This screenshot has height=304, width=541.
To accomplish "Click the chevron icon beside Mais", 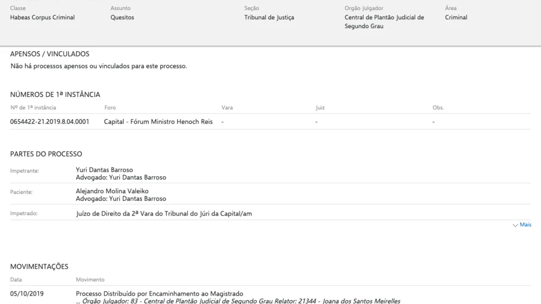I will click(x=515, y=225).
